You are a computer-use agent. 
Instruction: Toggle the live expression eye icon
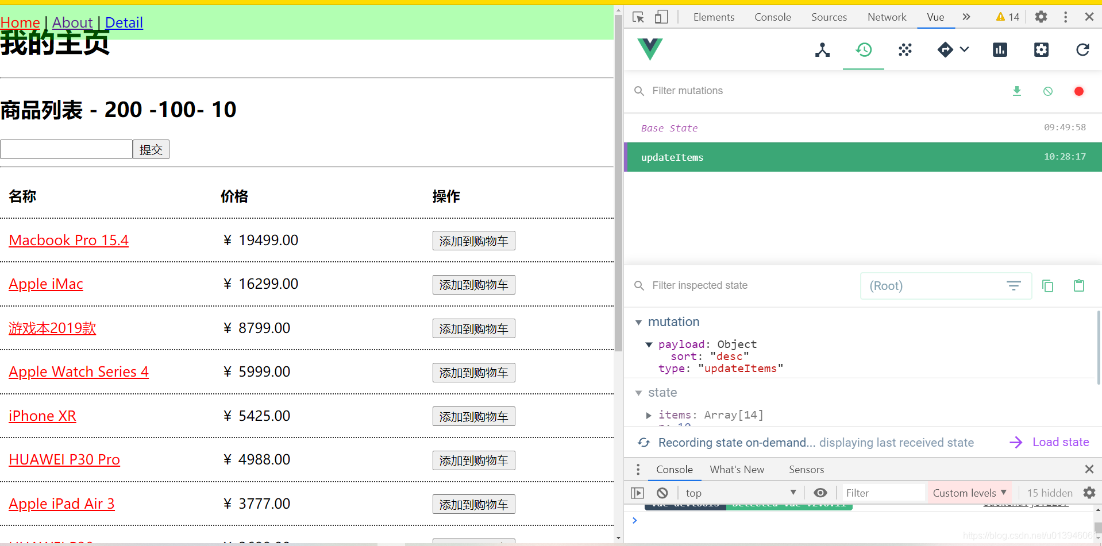[x=820, y=493]
